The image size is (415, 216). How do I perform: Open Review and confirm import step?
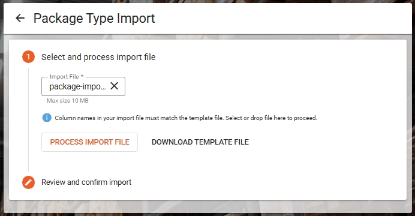click(86, 182)
